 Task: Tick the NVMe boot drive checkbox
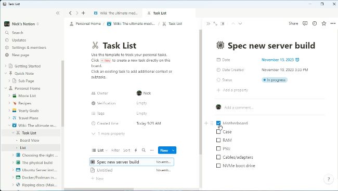click(218, 166)
